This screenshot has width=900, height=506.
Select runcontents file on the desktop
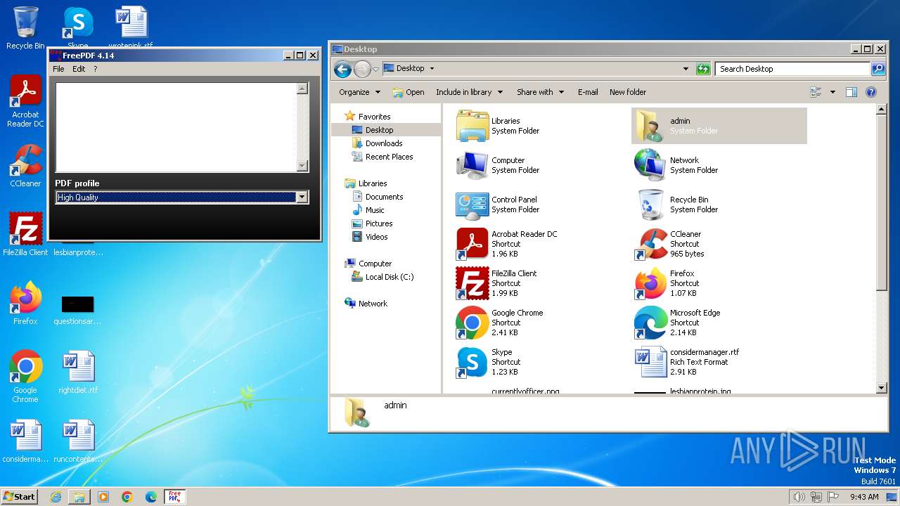pos(78,441)
